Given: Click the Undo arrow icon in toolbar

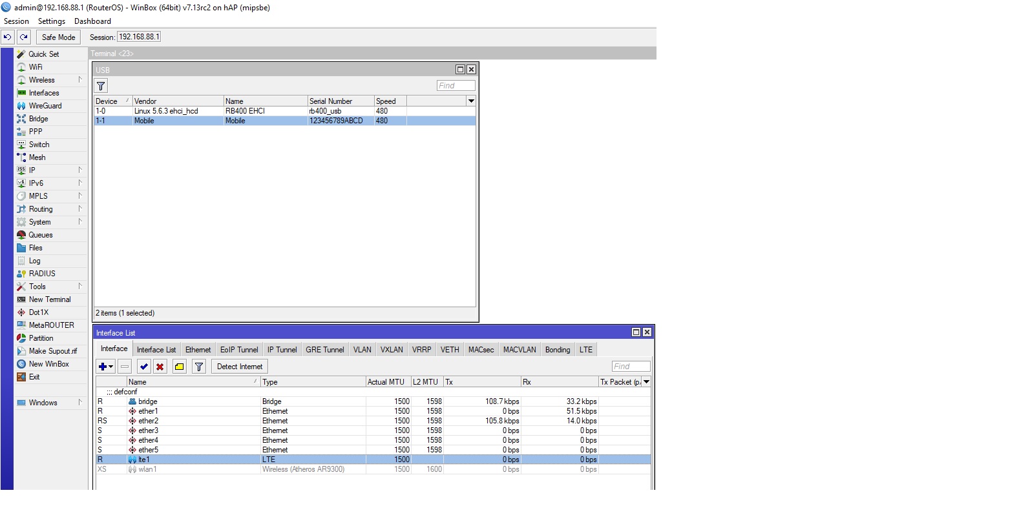Looking at the screenshot, I should (x=8, y=37).
